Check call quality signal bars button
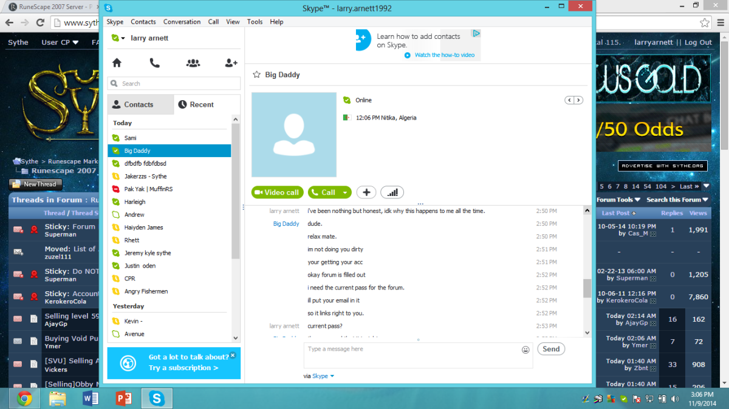The image size is (729, 409). [392, 192]
